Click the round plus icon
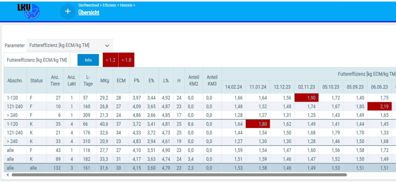The width and height of the screenshot is (396, 182). (68, 11)
